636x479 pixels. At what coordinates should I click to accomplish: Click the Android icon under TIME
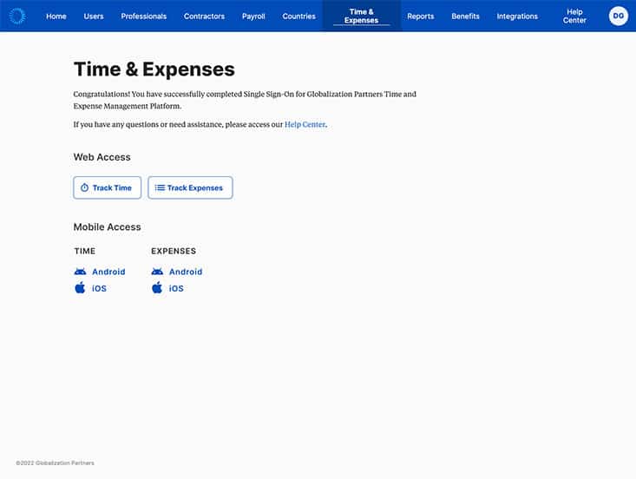[x=80, y=272]
